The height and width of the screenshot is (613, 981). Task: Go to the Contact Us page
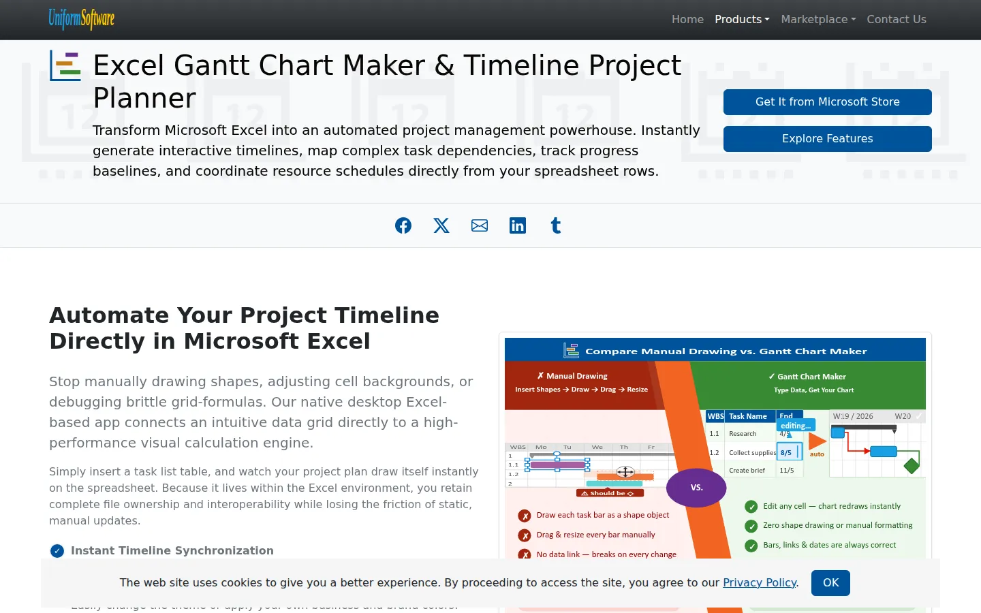[x=897, y=19]
